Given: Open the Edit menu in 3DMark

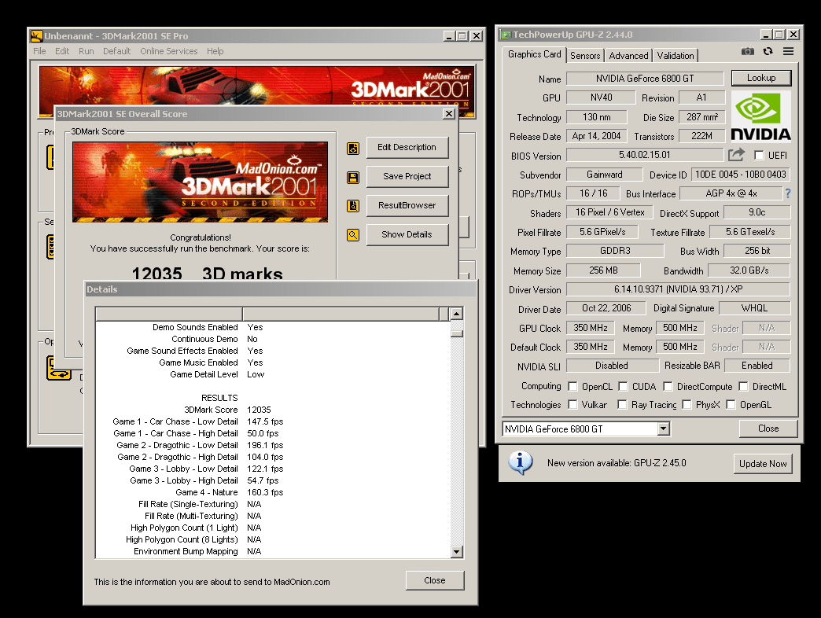Looking at the screenshot, I should 62,51.
